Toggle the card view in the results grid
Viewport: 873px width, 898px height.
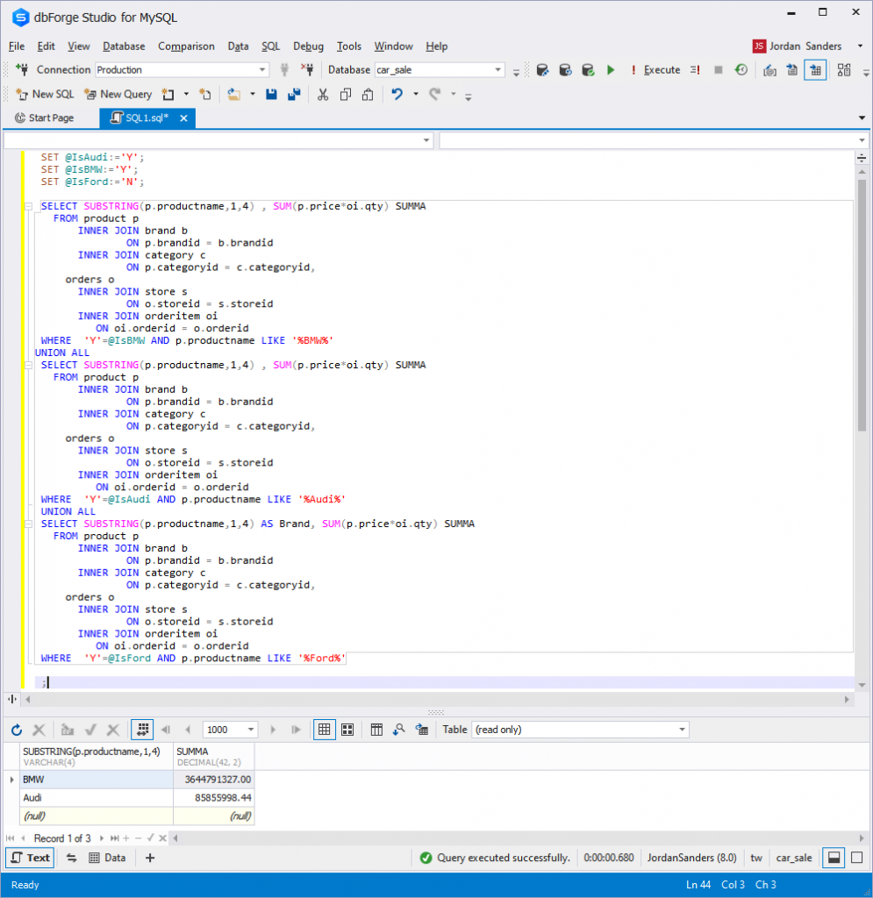click(347, 729)
